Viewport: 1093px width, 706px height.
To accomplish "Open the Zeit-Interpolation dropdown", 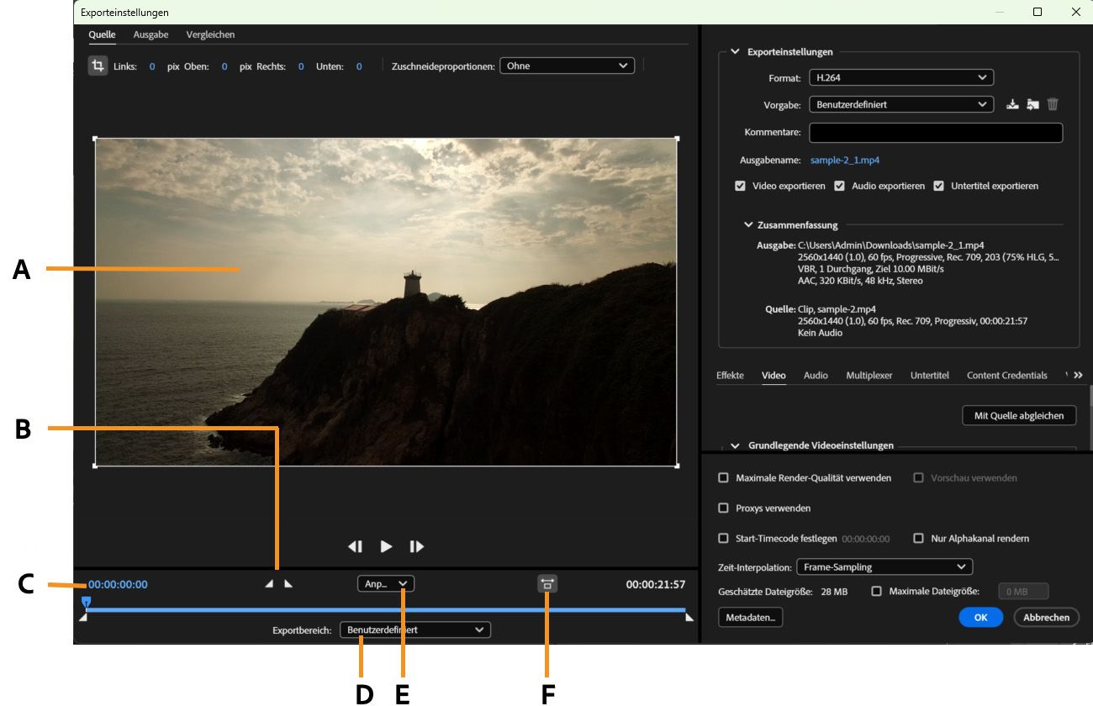I will (x=884, y=567).
